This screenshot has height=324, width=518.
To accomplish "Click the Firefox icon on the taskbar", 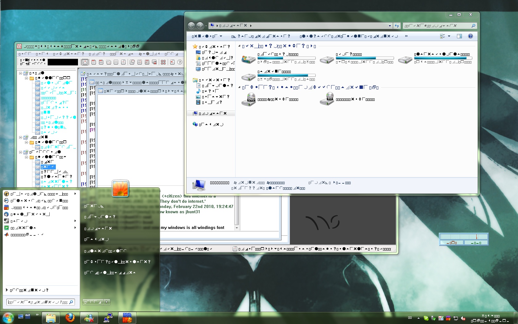I will tap(70, 318).
